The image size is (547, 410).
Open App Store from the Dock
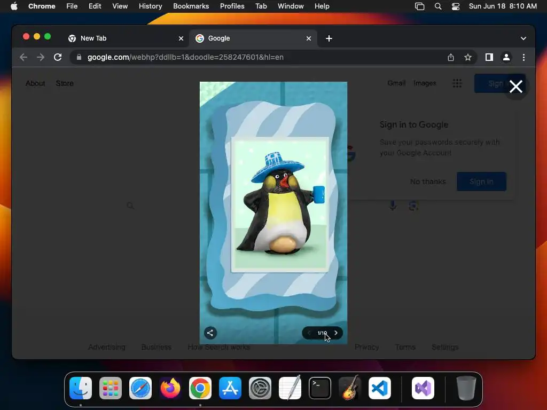click(230, 388)
